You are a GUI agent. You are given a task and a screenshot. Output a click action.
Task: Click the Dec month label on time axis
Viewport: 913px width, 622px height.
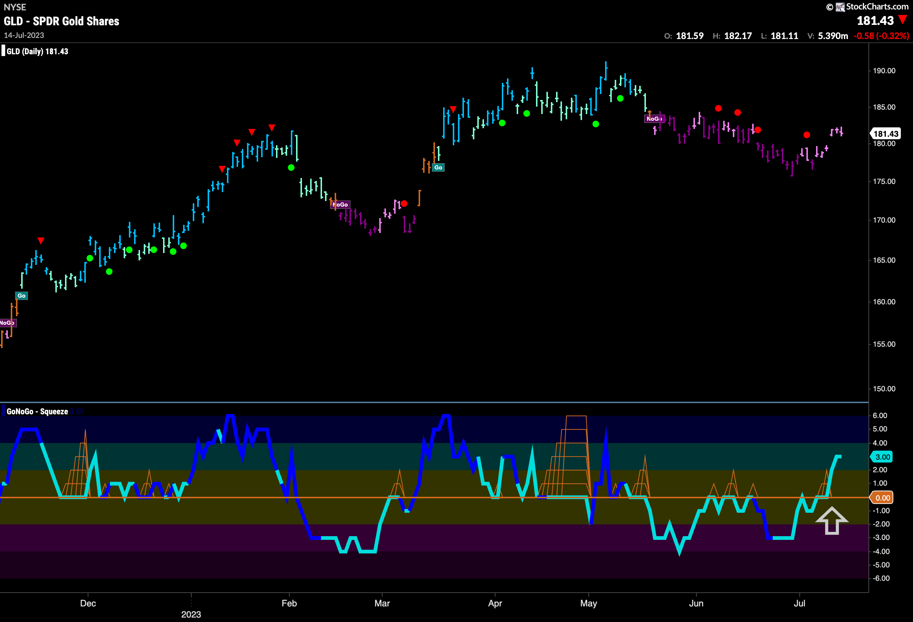pos(88,603)
